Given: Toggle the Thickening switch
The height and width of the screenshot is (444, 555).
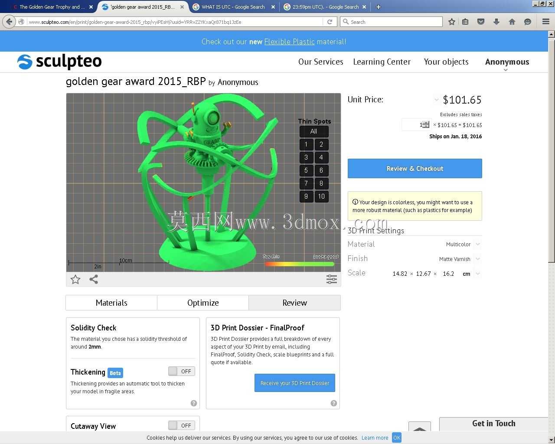Looking at the screenshot, I should tap(182, 371).
